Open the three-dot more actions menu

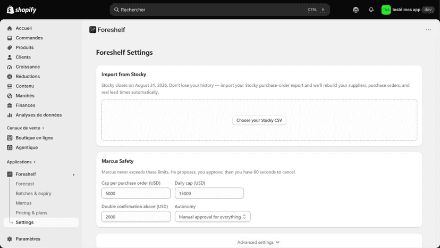[x=428, y=29]
